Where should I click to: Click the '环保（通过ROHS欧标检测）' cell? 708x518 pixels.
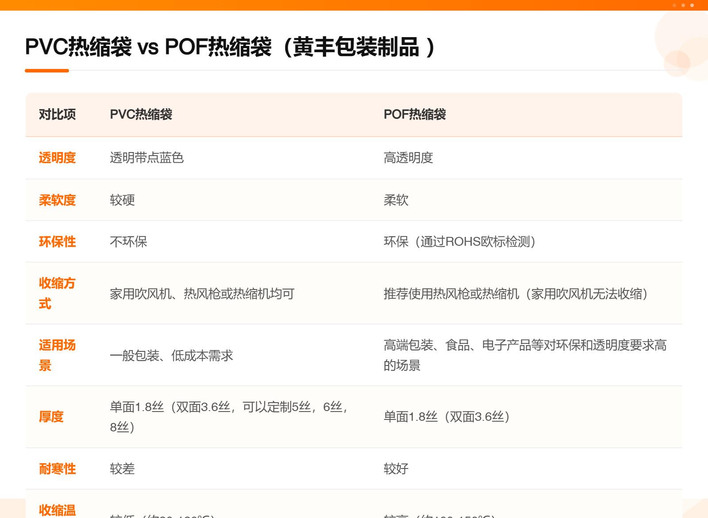[460, 242]
